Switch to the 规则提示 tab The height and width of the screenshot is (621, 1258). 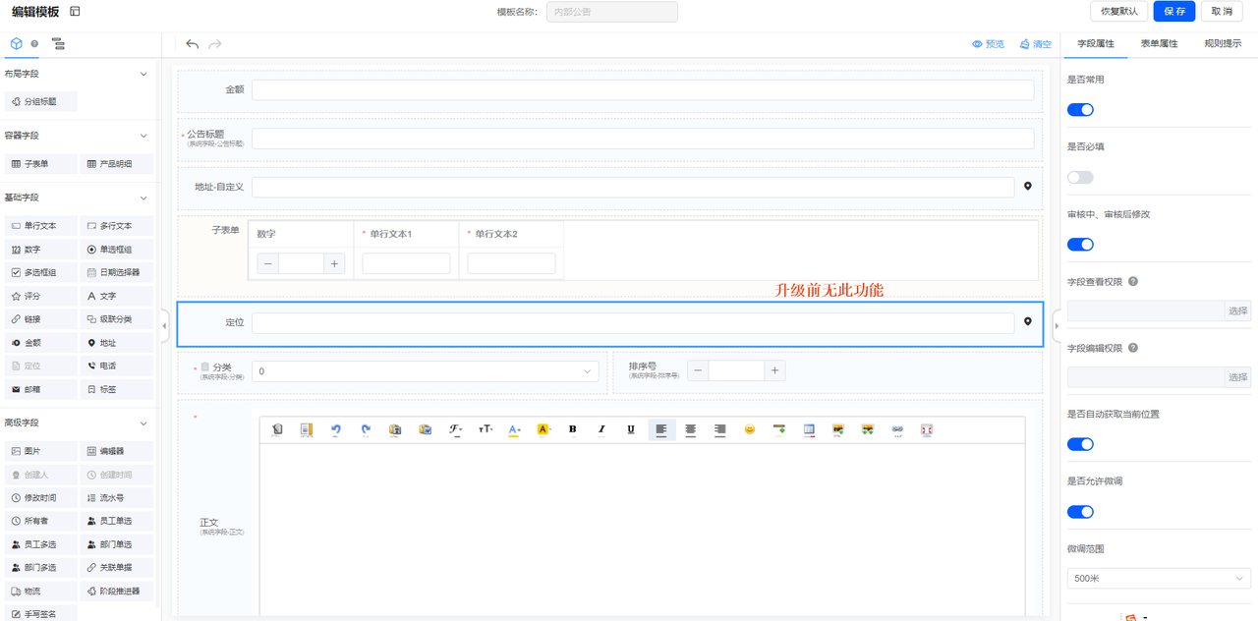[x=1223, y=44]
